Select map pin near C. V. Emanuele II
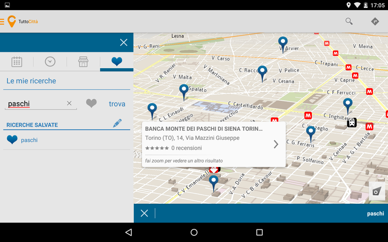The image size is (388, 242). click(x=213, y=183)
